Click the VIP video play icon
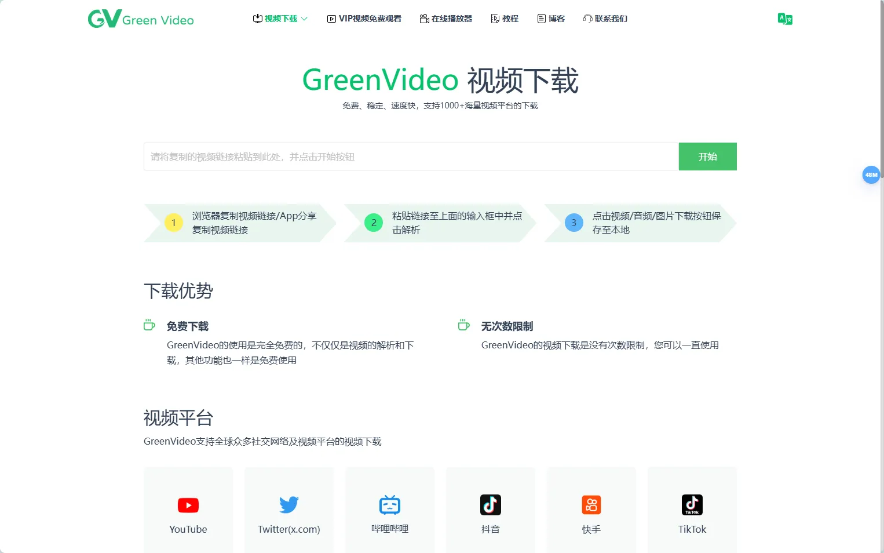Screen dimensions: 884x553 pos(331,19)
